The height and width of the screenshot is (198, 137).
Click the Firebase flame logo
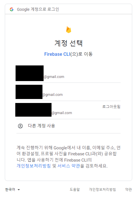click(x=68, y=30)
